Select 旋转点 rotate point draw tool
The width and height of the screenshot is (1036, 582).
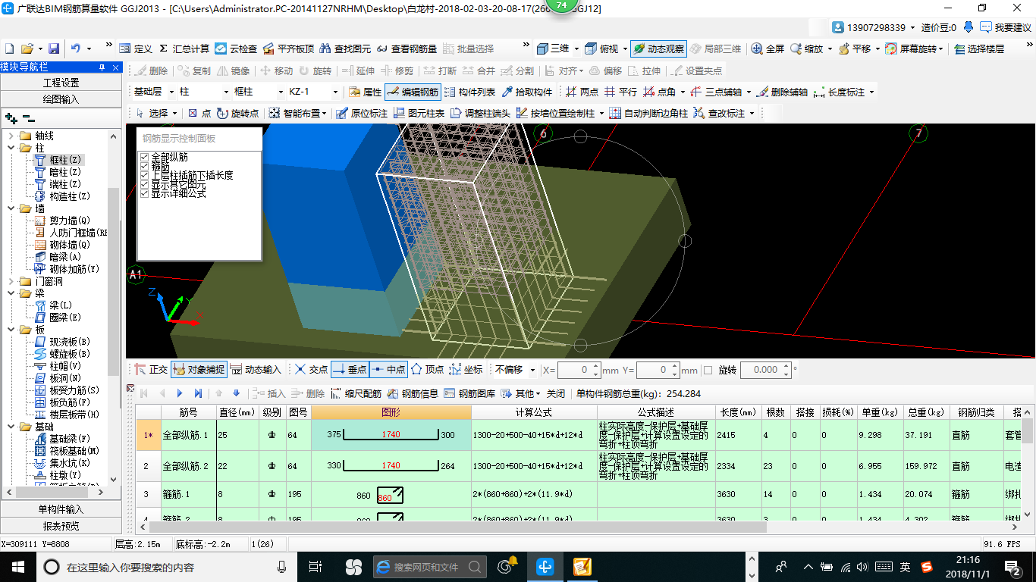pyautogui.click(x=237, y=114)
